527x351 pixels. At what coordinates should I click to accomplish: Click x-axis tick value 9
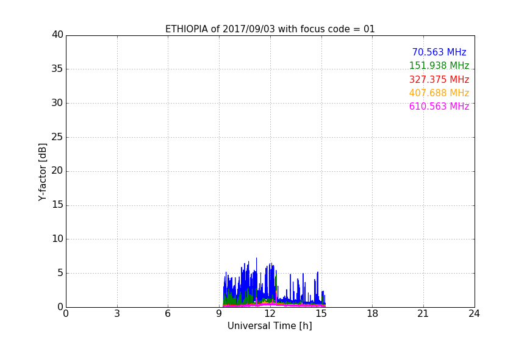(219, 314)
